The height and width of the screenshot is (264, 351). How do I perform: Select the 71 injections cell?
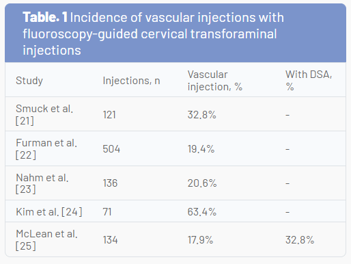coord(107,212)
